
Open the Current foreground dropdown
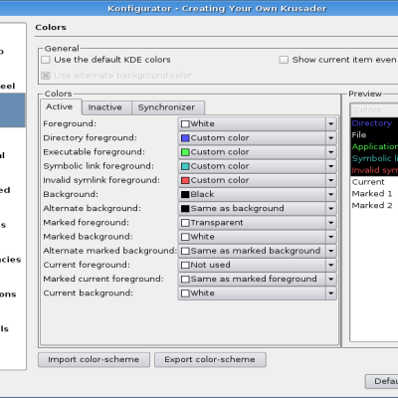(258, 265)
